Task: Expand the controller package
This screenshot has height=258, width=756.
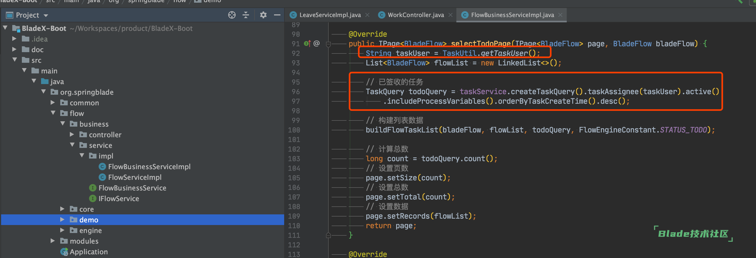Action: pyautogui.click(x=72, y=134)
